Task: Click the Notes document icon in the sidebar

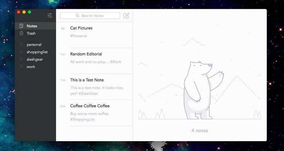Action: [21, 26]
